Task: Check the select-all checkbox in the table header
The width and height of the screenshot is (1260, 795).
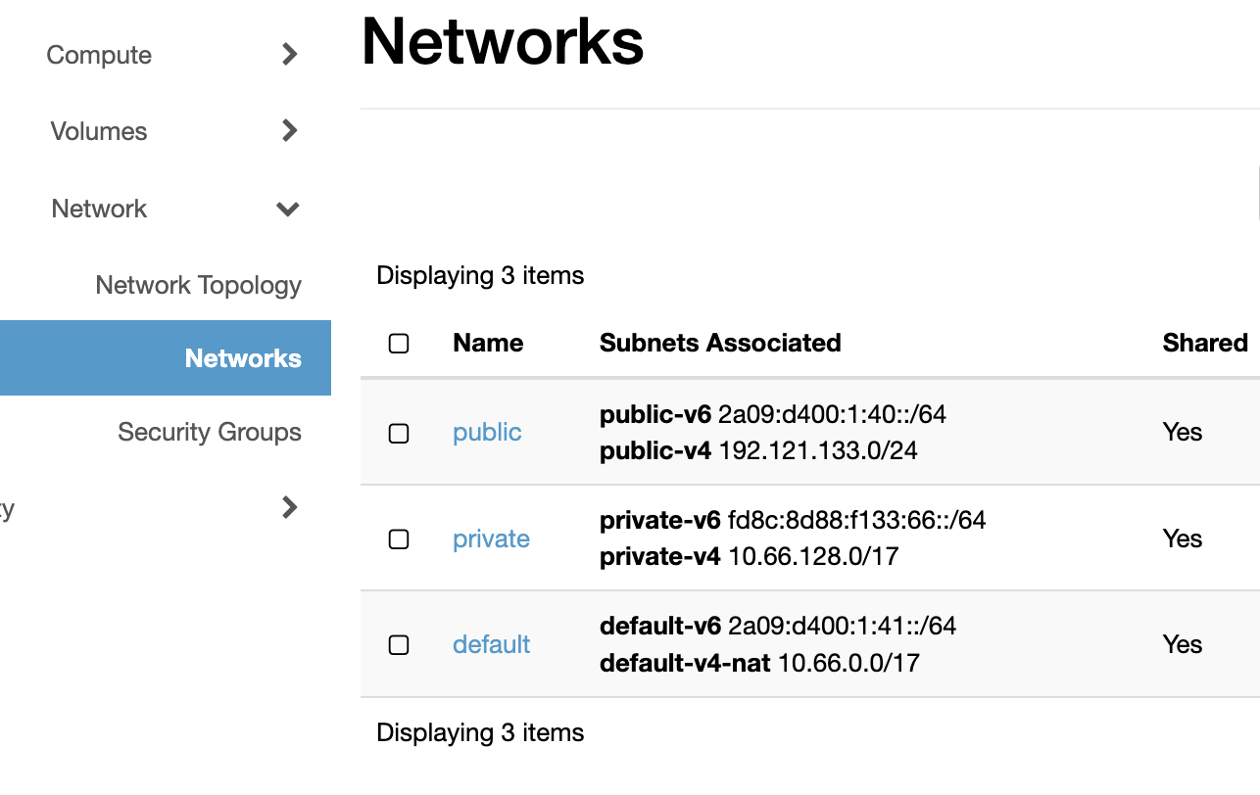Action: [x=399, y=344]
